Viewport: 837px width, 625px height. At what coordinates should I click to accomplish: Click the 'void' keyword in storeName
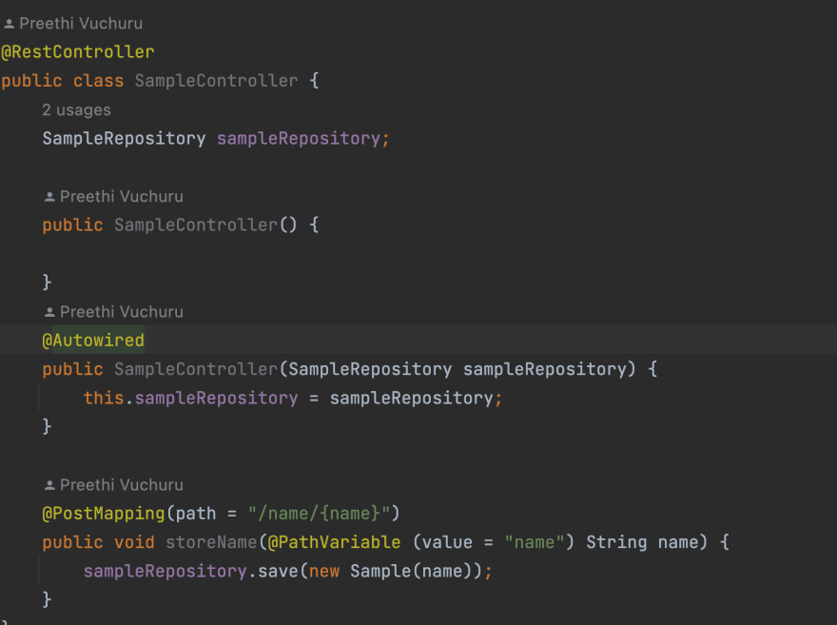134,542
